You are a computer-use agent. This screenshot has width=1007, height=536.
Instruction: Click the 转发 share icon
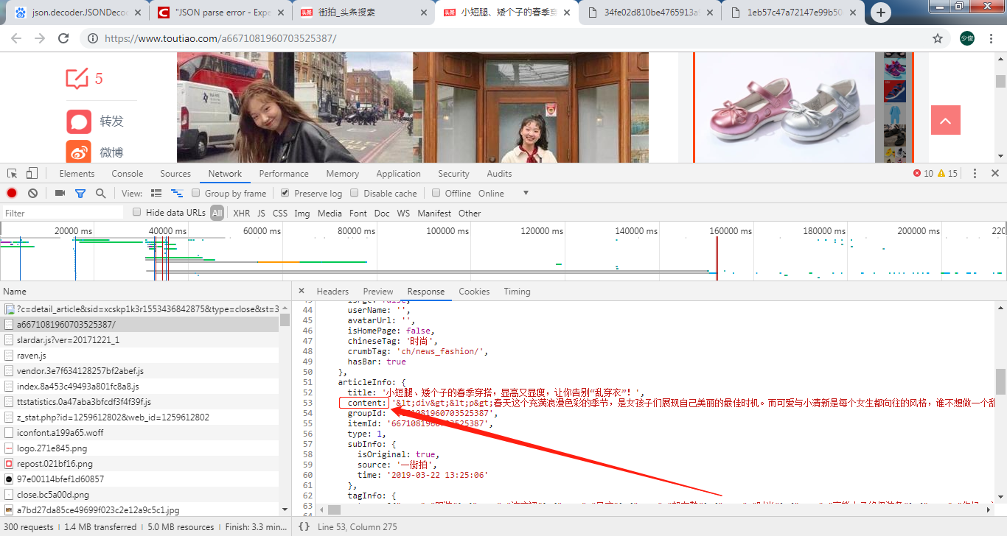pos(79,121)
